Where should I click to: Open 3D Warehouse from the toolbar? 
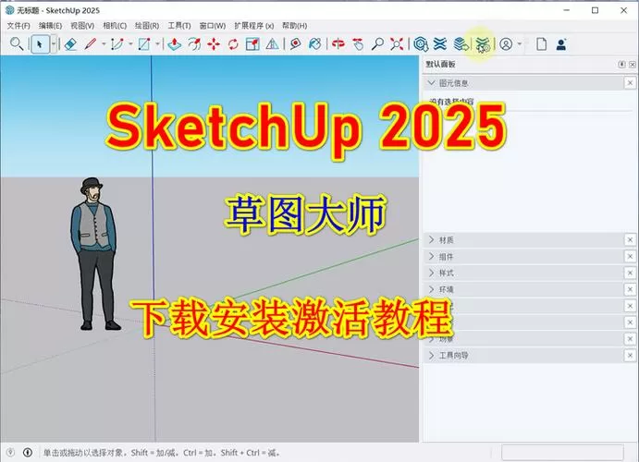pos(421,44)
